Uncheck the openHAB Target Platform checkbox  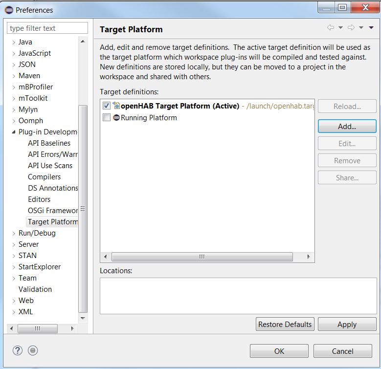(x=107, y=106)
